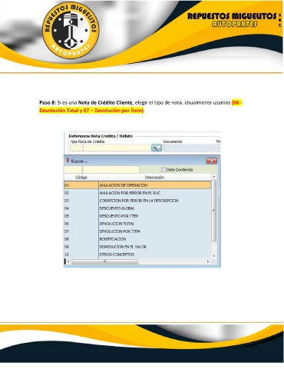Select row 06 DEVOLUCION TOTAL
The image size is (284, 369).
(137, 224)
